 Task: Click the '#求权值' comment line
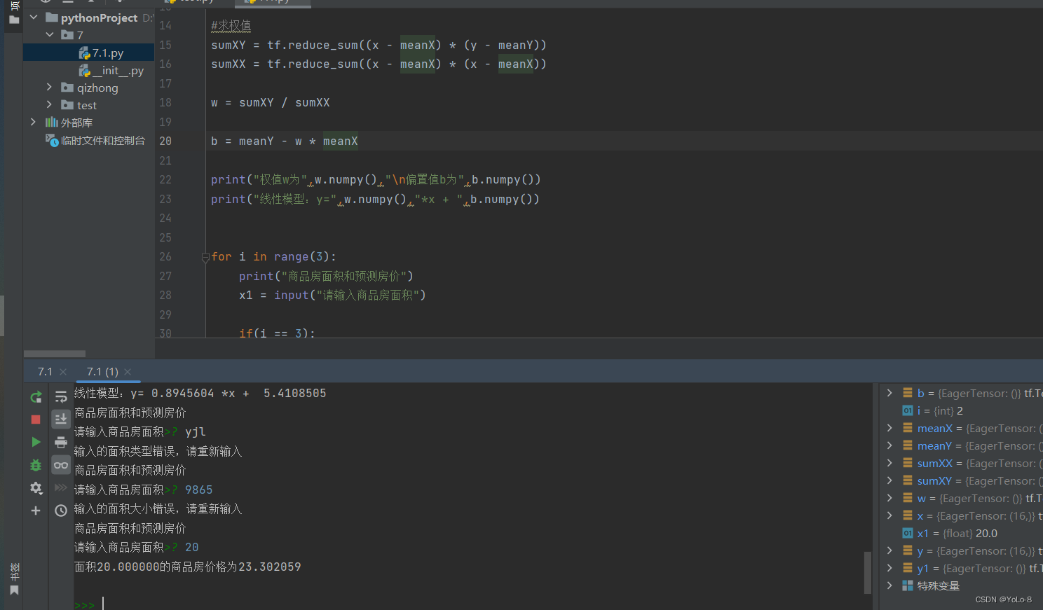(x=231, y=26)
